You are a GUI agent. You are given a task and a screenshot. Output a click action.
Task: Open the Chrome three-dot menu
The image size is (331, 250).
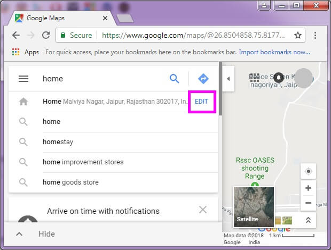(315, 35)
